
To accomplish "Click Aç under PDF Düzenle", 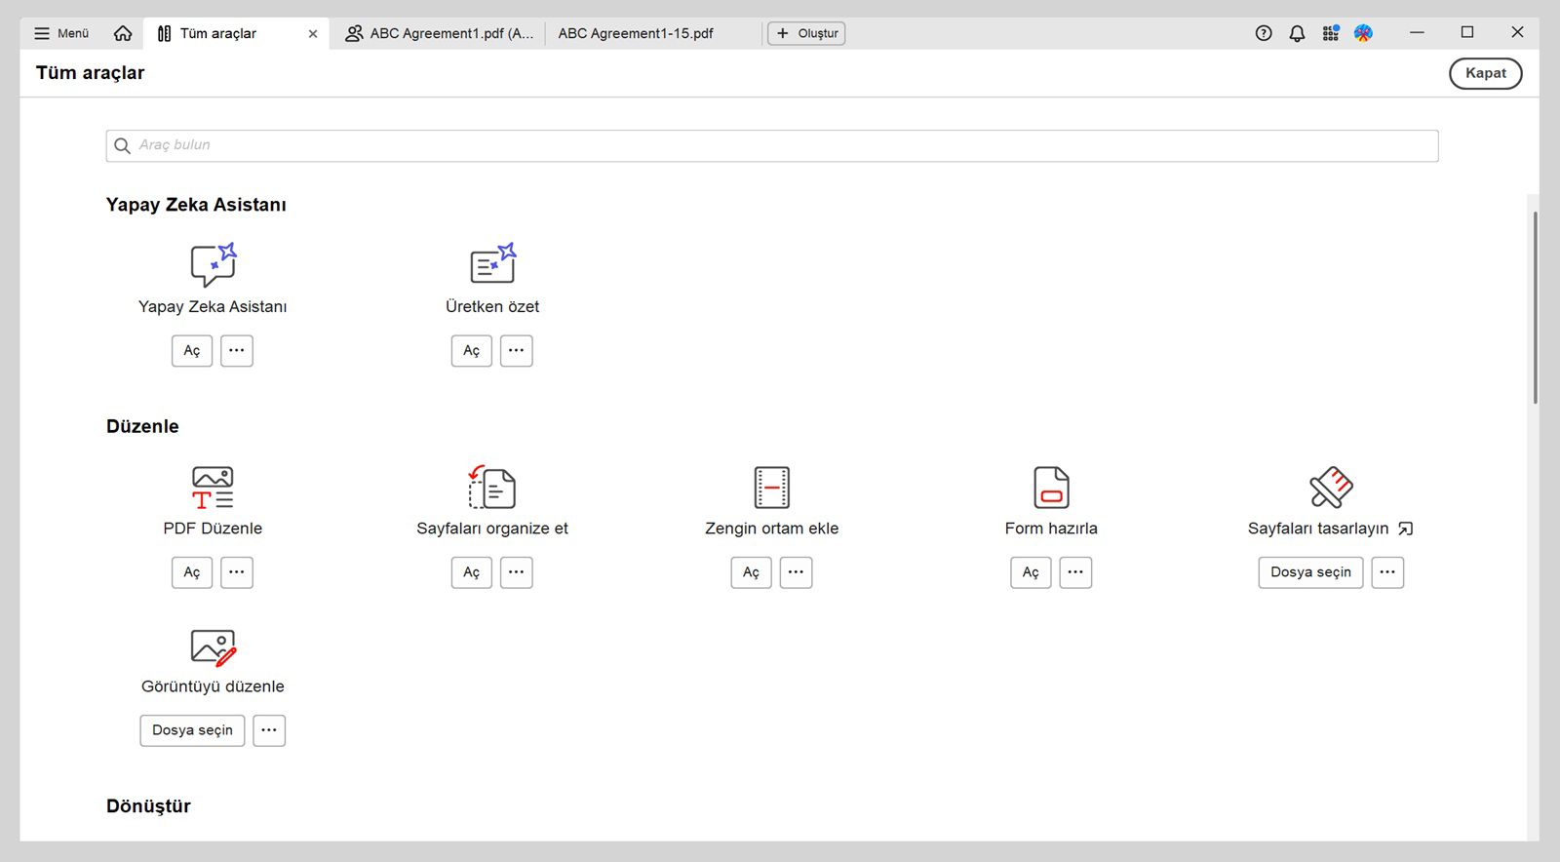I will 192,572.
